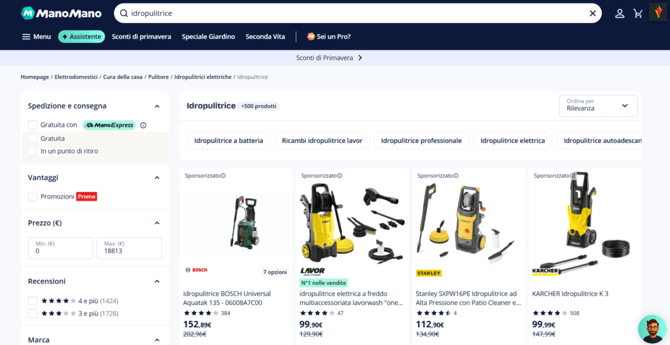Open Elettrodomestici breadcrumb
This screenshot has height=345, width=670.
point(76,77)
